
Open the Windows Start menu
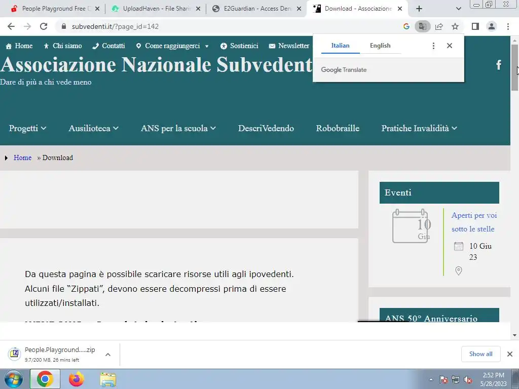click(x=14, y=379)
